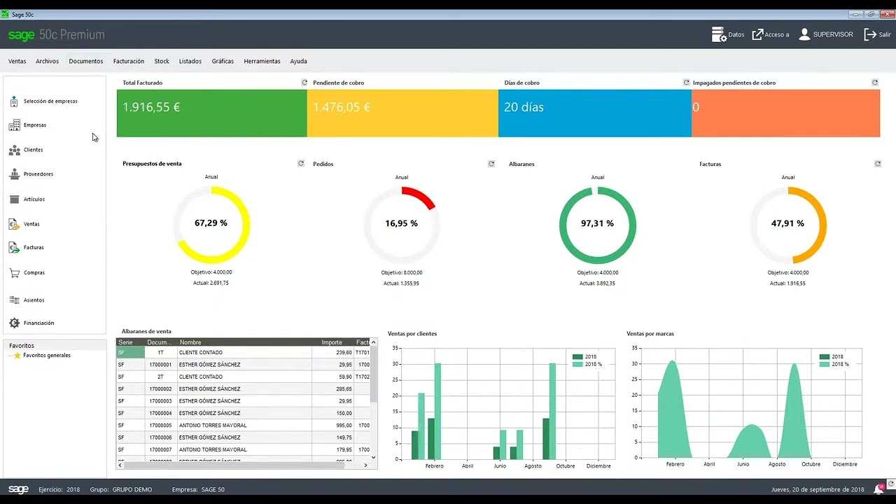This screenshot has width=896, height=504.
Task: Sort table by the Docum... column header
Action: click(161, 342)
